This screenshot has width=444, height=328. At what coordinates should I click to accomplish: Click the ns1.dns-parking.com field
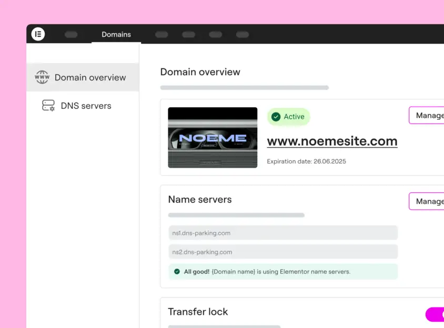point(282,233)
